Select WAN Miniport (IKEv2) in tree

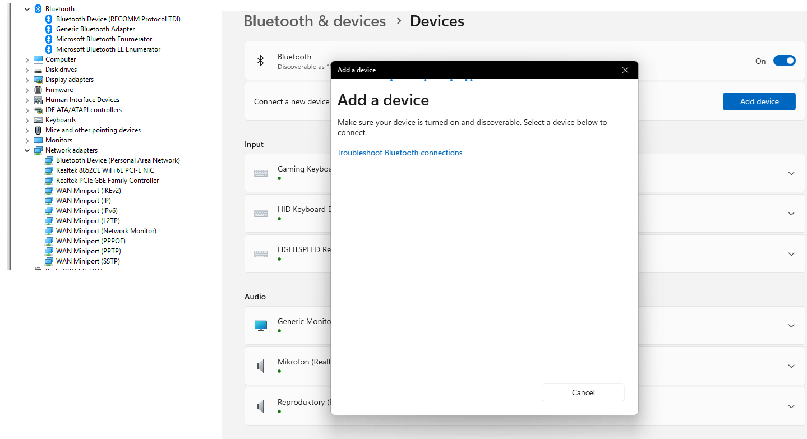[89, 191]
